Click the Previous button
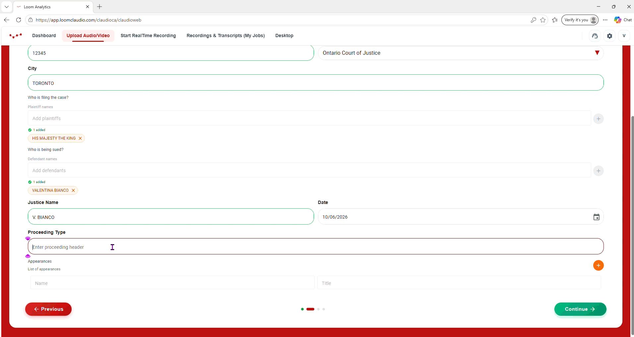634x337 pixels. (x=48, y=309)
